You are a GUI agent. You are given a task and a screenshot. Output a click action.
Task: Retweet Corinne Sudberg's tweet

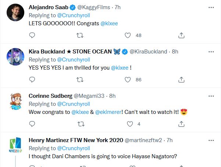(x=80, y=124)
